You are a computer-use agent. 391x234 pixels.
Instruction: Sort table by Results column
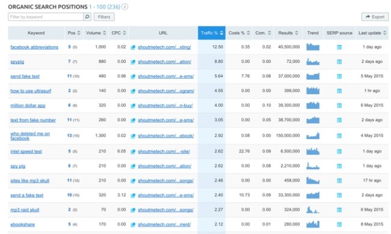tap(296, 33)
